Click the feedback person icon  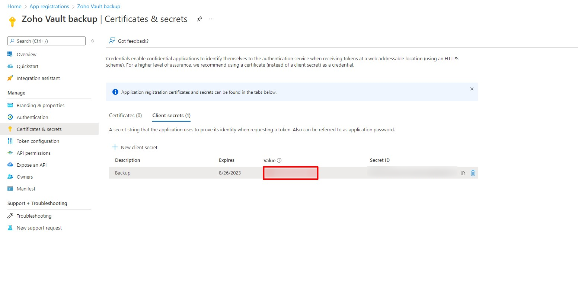tap(112, 41)
